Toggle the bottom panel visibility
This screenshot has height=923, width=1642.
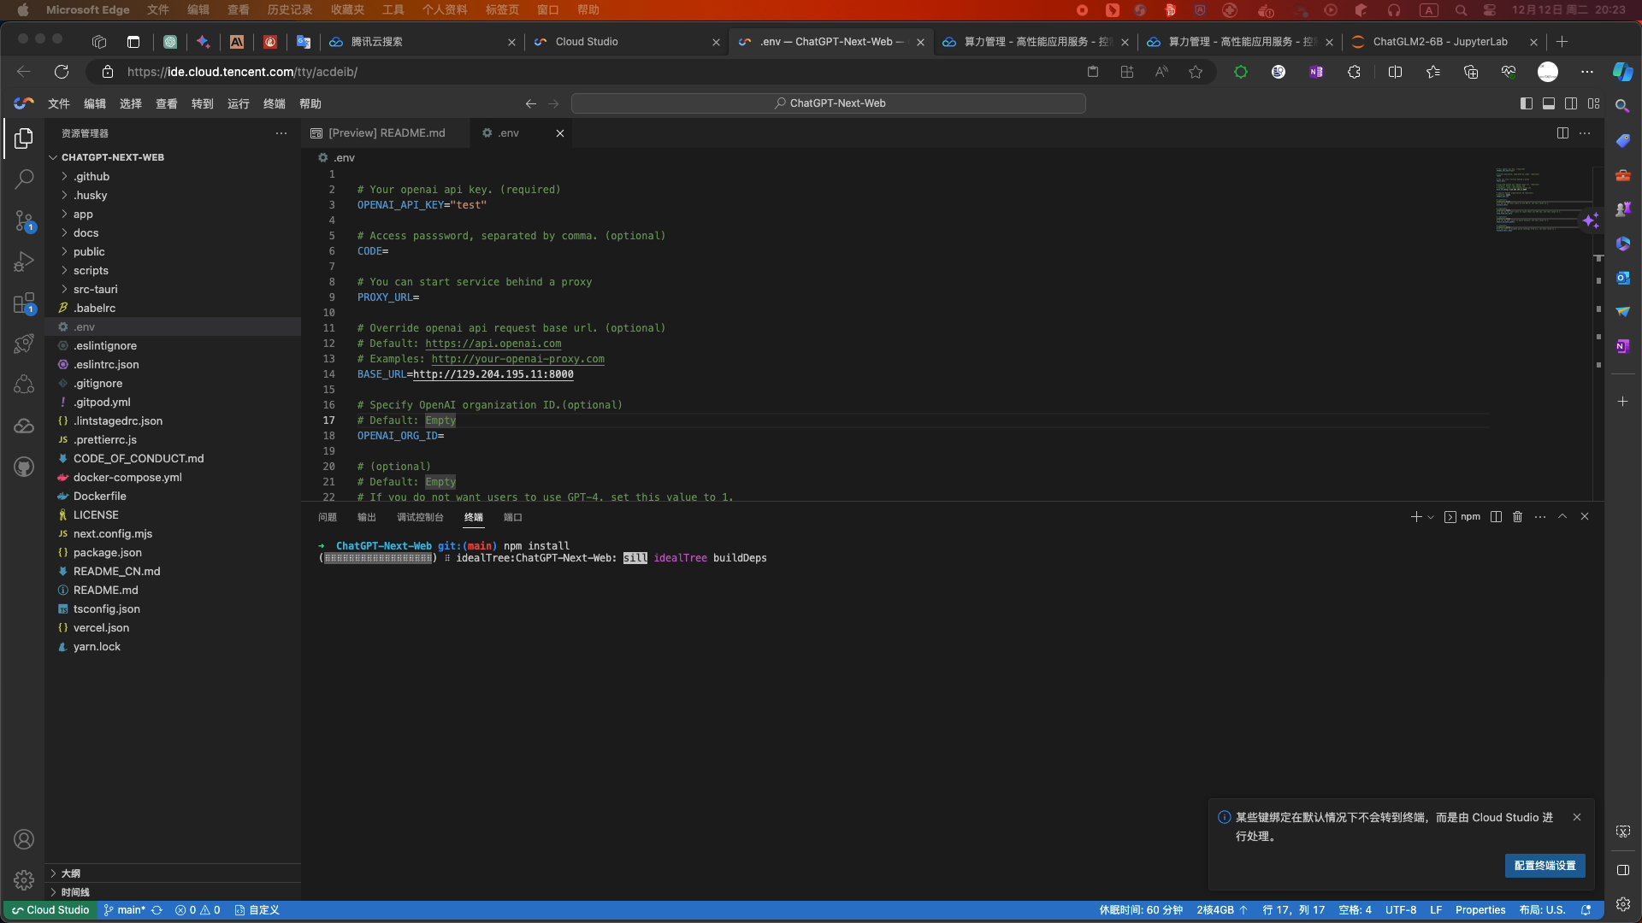point(1549,103)
